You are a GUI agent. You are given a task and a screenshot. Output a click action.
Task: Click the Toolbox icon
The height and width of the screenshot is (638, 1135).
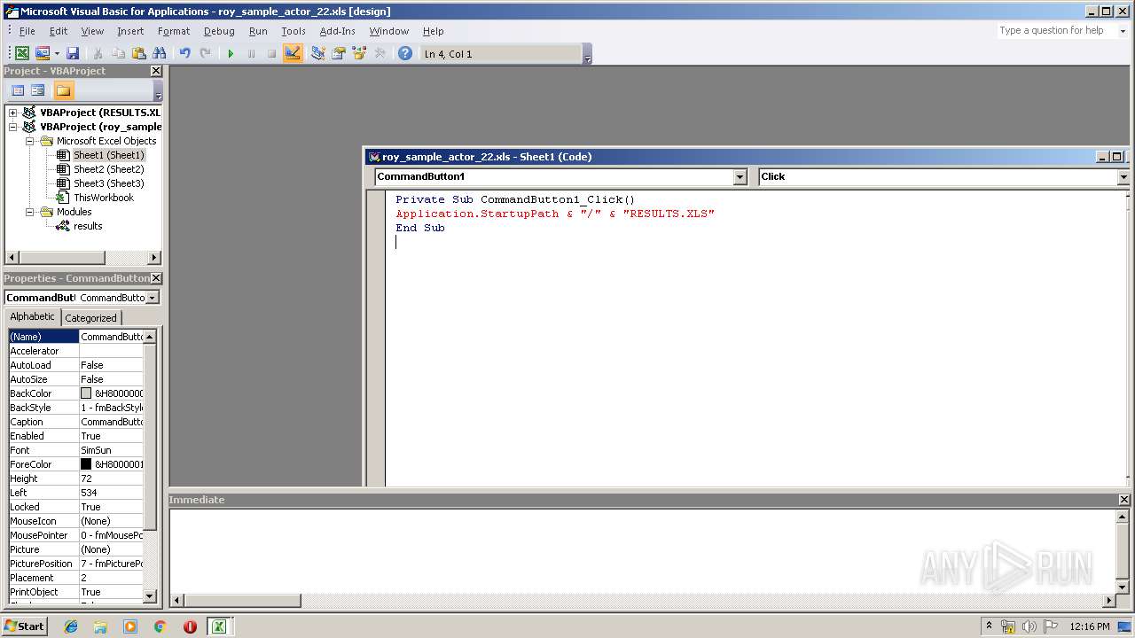coord(380,53)
